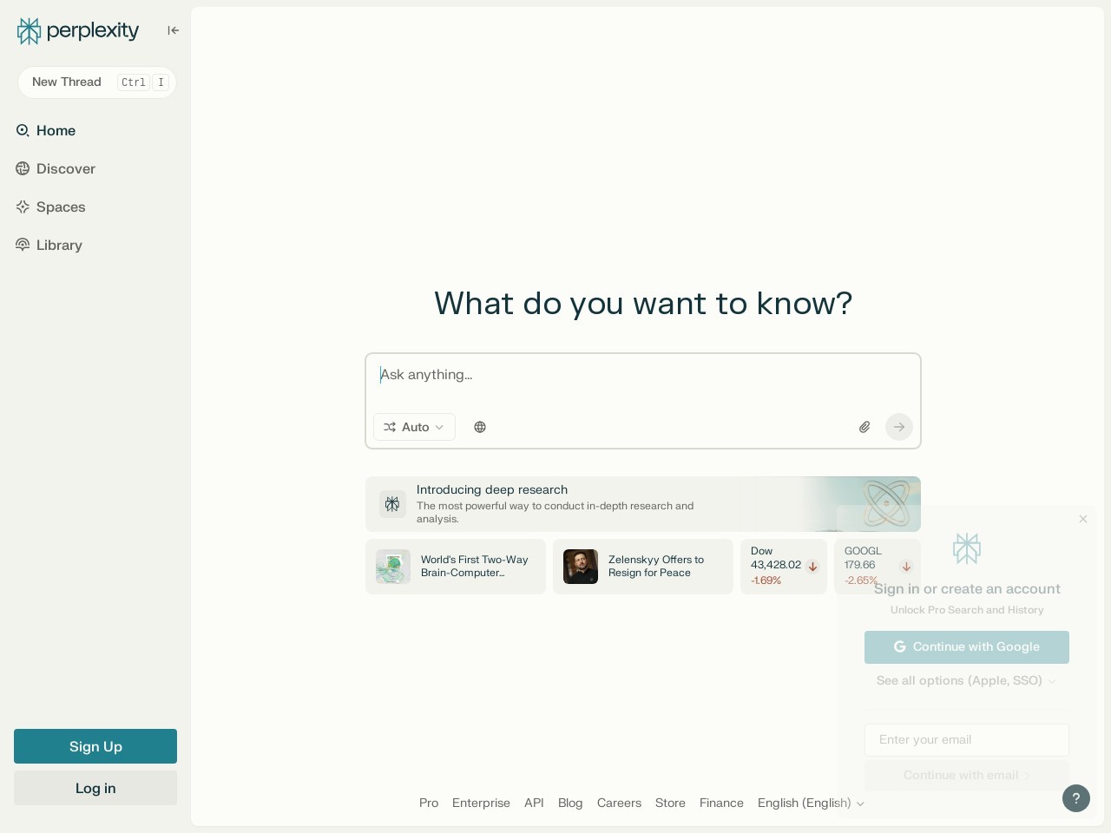Open Blog footer link
This screenshot has width=1111, height=833.
click(x=570, y=803)
